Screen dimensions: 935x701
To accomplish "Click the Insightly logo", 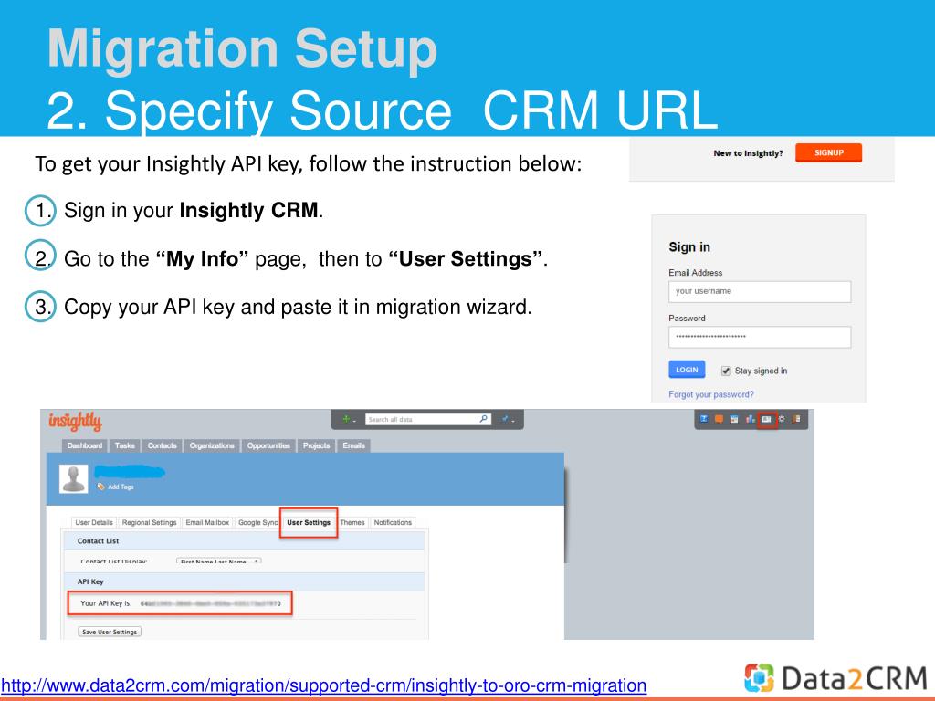I will [75, 421].
